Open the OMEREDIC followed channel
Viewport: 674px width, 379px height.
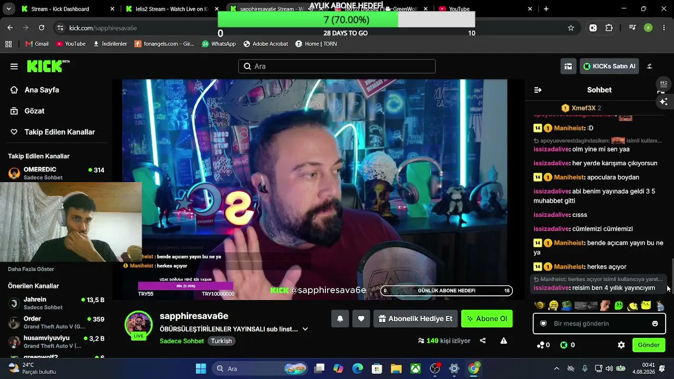pyautogui.click(x=56, y=173)
